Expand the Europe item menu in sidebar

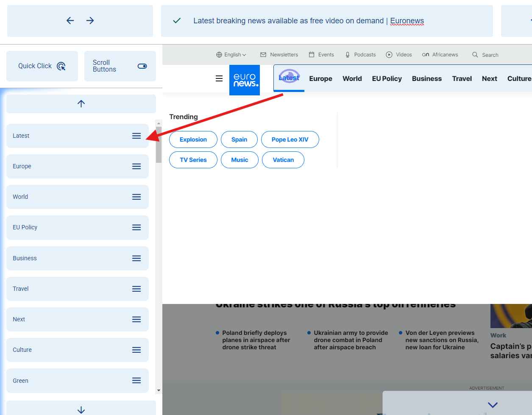(136, 167)
